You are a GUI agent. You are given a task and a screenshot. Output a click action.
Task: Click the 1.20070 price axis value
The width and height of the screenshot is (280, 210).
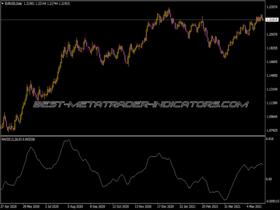[x=272, y=34]
